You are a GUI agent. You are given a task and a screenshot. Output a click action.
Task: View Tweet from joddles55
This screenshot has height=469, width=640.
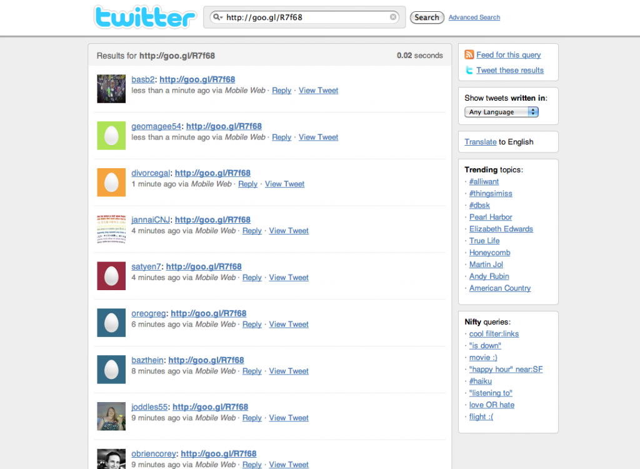coord(289,418)
